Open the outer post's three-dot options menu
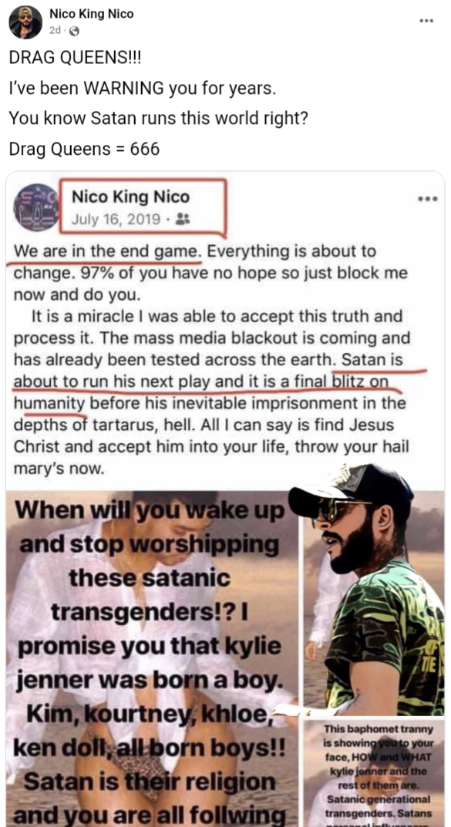The image size is (451, 827). click(x=426, y=21)
